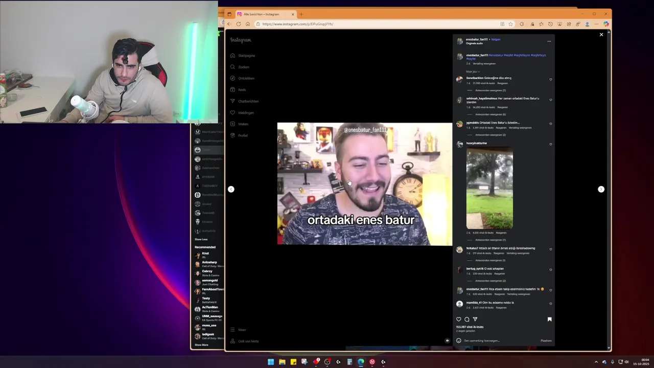Click the '153.387 vind-ik-leuks' count
The image size is (654, 368).
(x=470, y=327)
